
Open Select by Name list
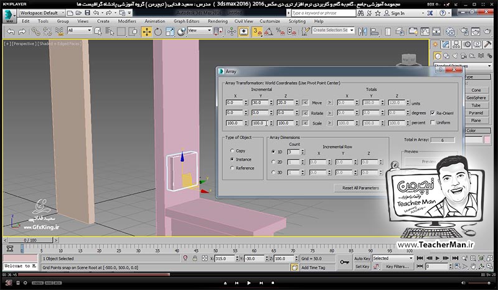point(110,32)
